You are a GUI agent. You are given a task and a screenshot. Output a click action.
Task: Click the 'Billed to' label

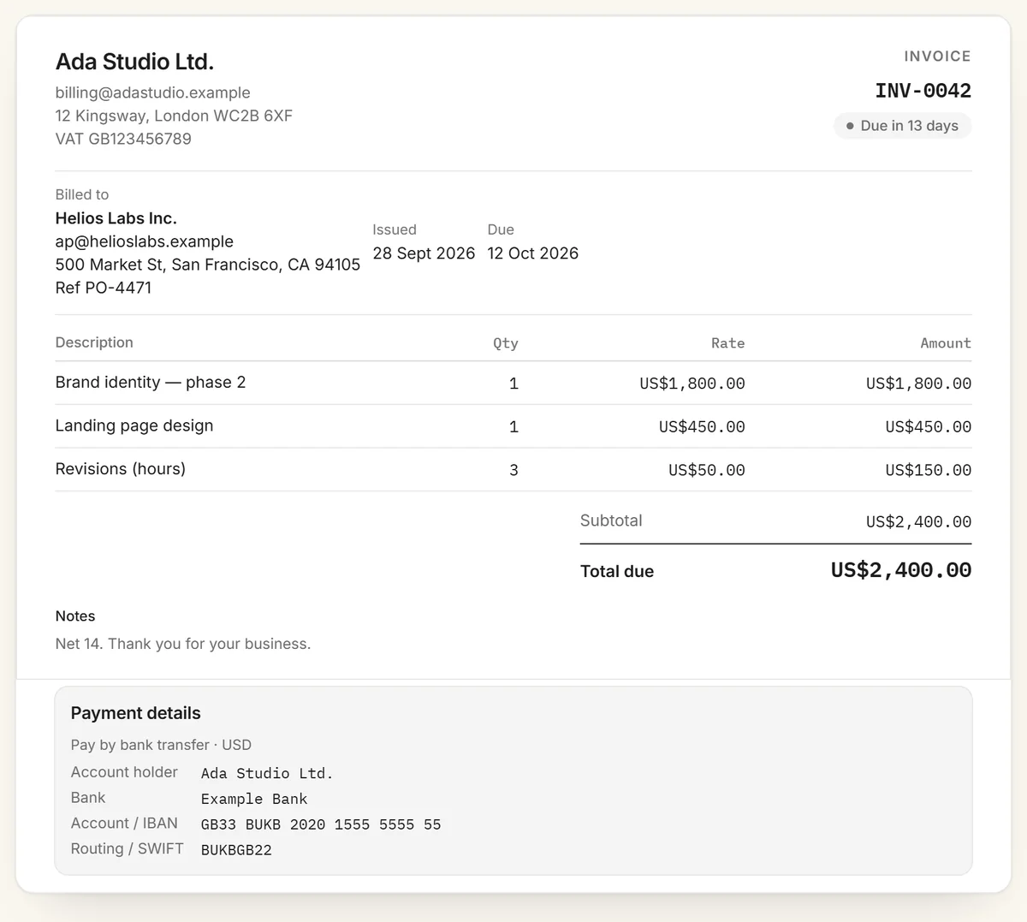click(82, 194)
